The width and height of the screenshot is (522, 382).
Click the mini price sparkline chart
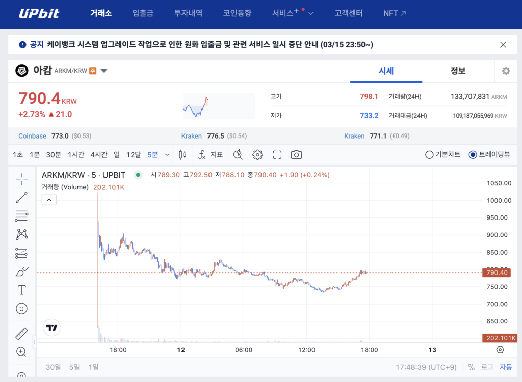[x=219, y=106]
